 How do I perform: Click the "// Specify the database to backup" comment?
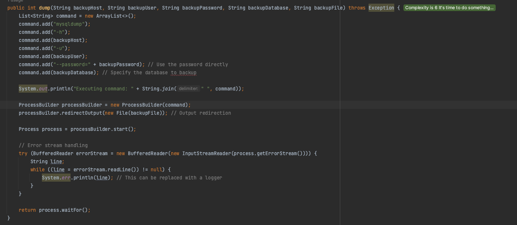(149, 72)
